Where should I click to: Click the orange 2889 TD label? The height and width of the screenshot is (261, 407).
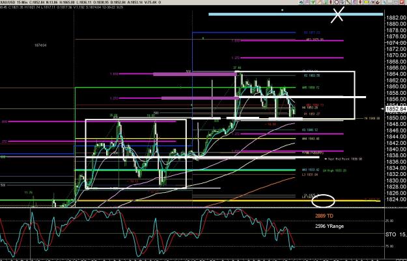tap(324, 216)
